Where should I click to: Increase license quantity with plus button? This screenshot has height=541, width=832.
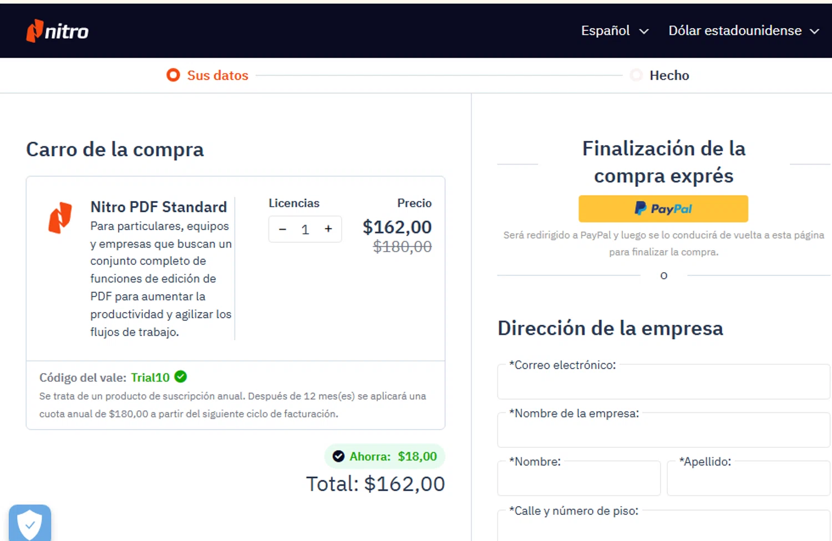[x=328, y=229]
